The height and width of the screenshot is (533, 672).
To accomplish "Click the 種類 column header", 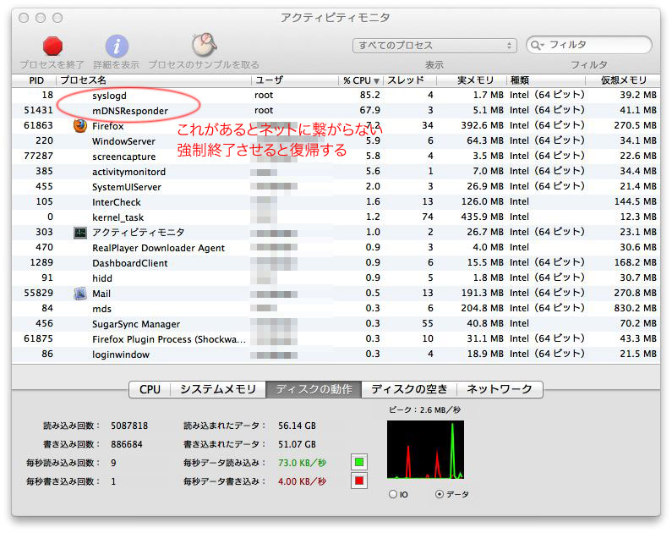I will pyautogui.click(x=546, y=80).
